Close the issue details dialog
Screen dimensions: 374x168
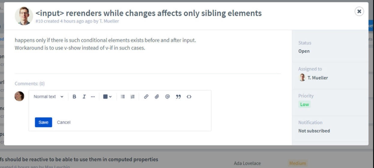(x=359, y=11)
